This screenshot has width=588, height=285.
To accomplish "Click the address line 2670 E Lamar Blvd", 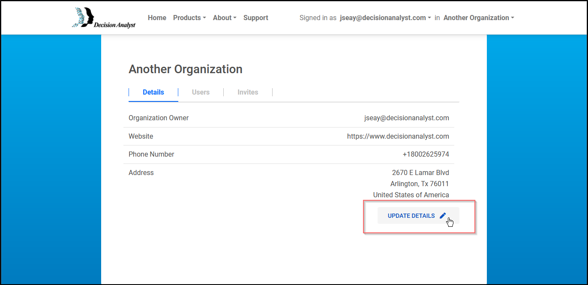I will 420,172.
